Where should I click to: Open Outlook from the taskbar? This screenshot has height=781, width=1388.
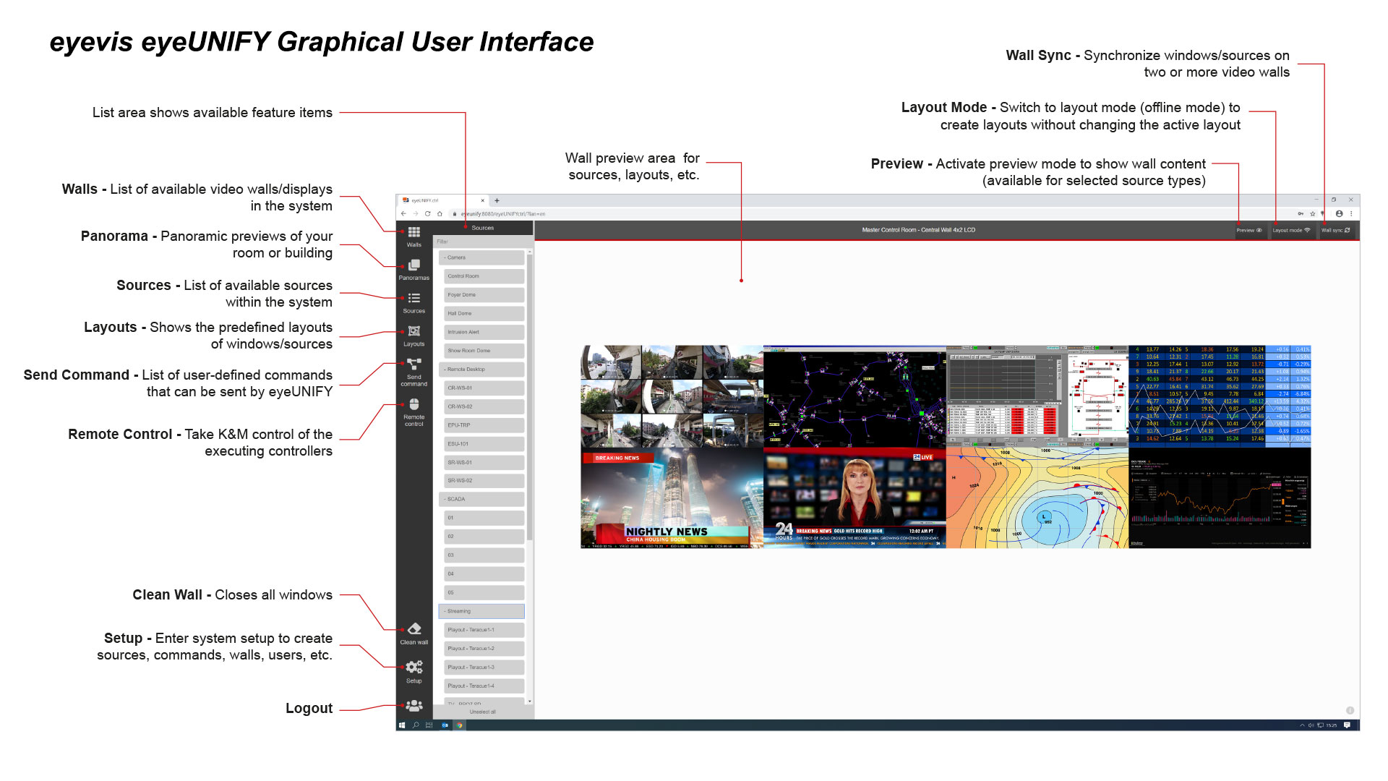445,725
